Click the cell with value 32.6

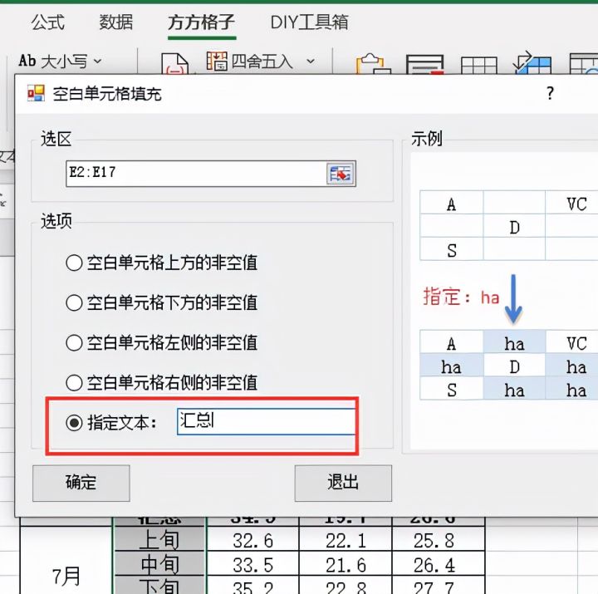(252, 539)
